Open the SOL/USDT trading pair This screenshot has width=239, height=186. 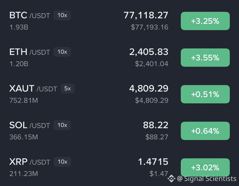coord(29,125)
